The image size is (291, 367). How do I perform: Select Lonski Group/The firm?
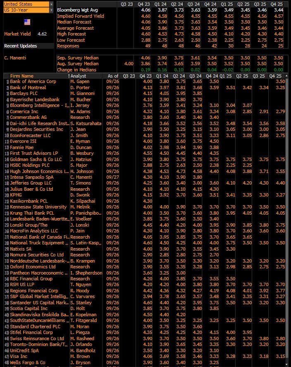29,225
